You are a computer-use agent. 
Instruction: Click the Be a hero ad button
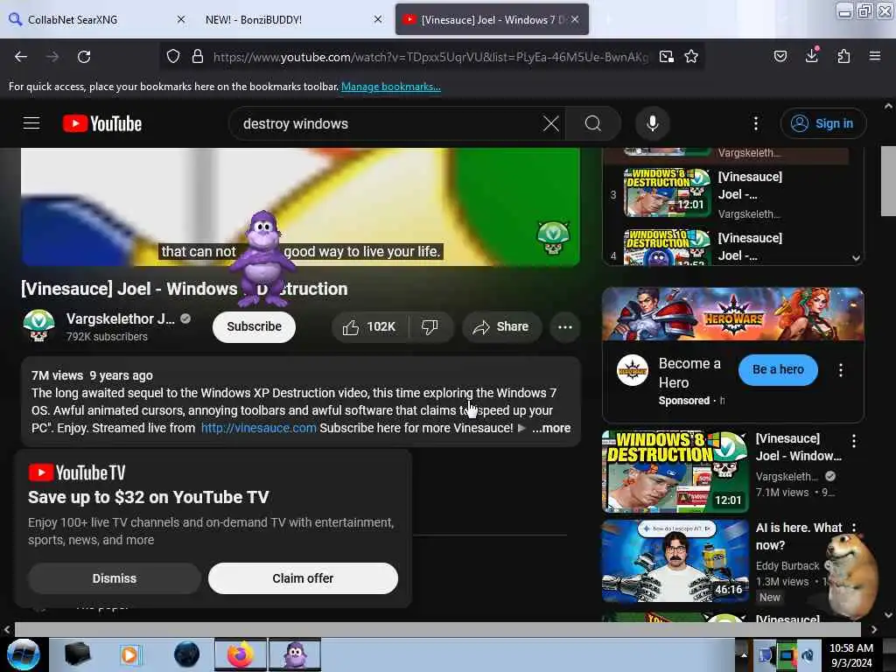[778, 370]
